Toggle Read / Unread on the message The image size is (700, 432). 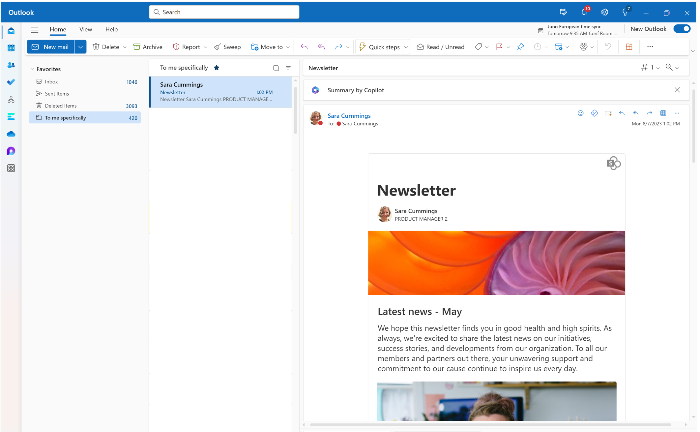(440, 46)
